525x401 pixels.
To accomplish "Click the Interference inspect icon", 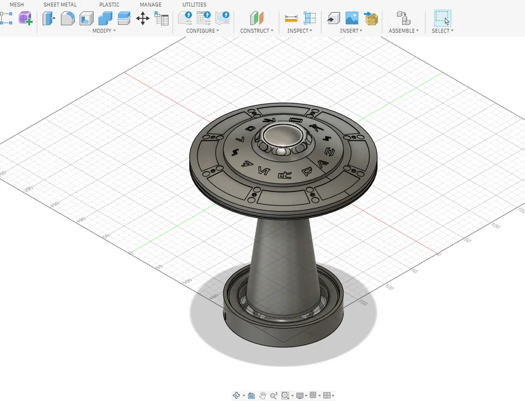I will pyautogui.click(x=310, y=18).
